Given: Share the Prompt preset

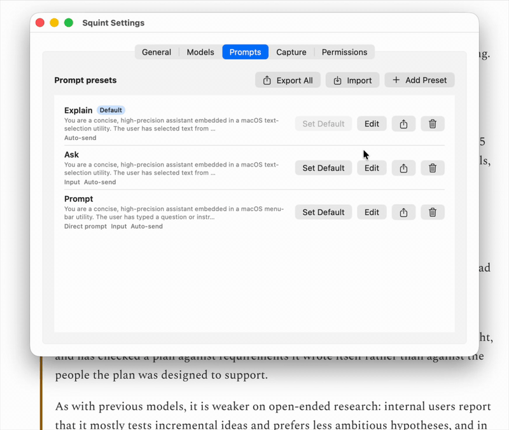Looking at the screenshot, I should click(403, 212).
